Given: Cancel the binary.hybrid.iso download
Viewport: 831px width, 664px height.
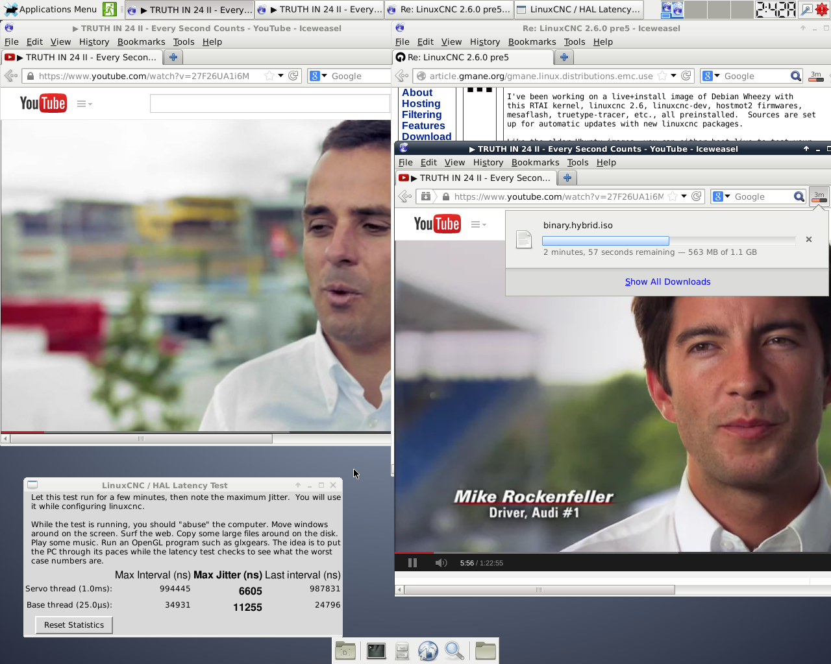Looking at the screenshot, I should pyautogui.click(x=809, y=239).
